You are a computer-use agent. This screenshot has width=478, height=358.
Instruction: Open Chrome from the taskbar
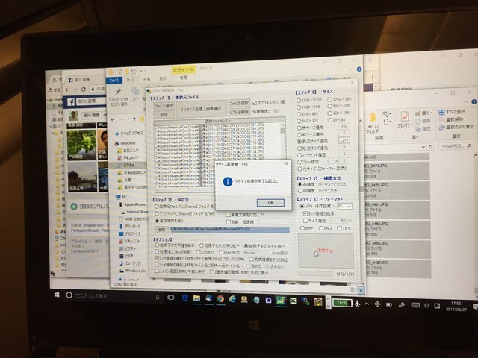pyautogui.click(x=220, y=299)
